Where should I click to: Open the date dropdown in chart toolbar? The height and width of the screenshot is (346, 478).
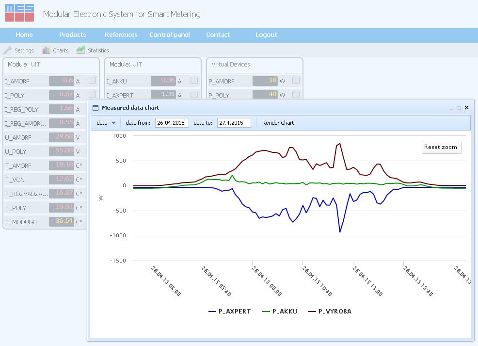(x=106, y=123)
